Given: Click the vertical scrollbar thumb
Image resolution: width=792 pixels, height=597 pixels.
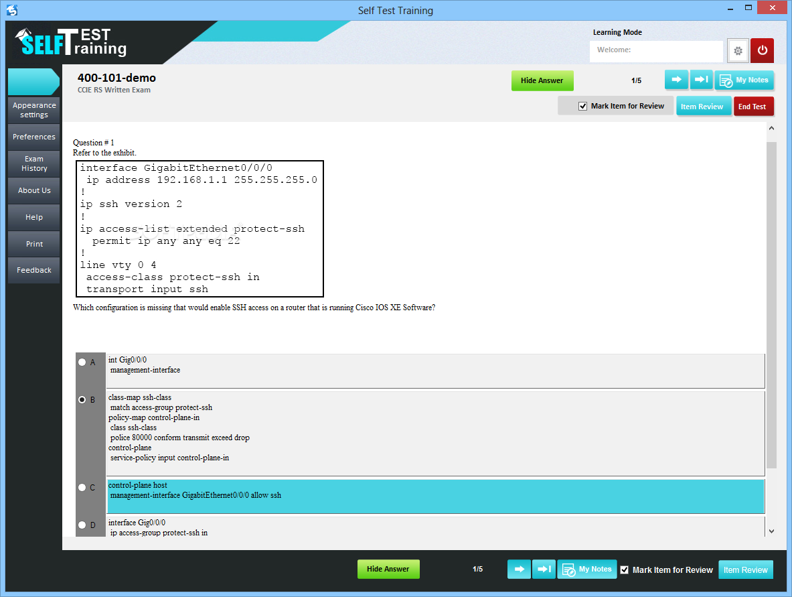Looking at the screenshot, I should 771,305.
